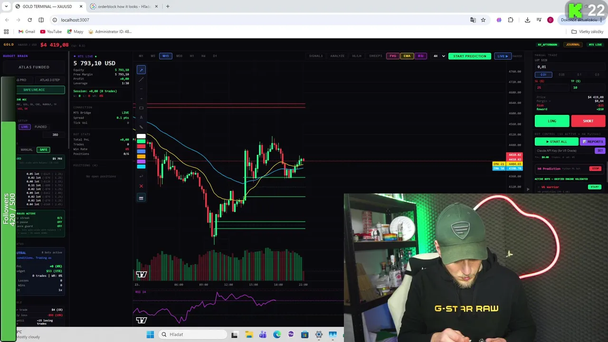Toggle the SWEEPS overlay

(376, 56)
